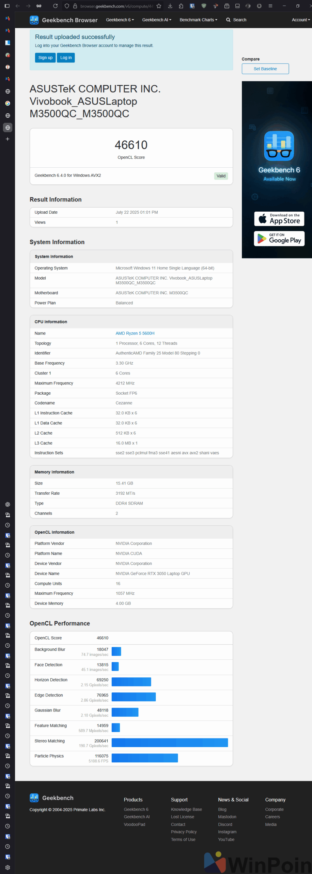Click the Geekbench Browser logo icon

pyautogui.click(x=34, y=20)
